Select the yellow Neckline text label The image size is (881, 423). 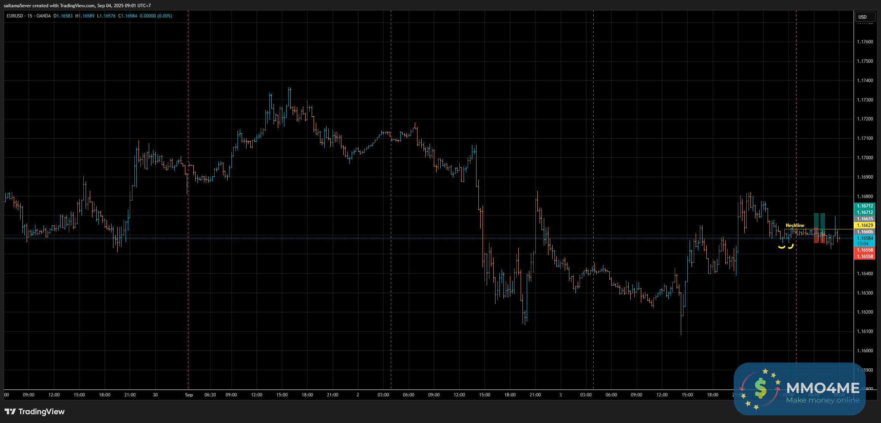click(795, 225)
